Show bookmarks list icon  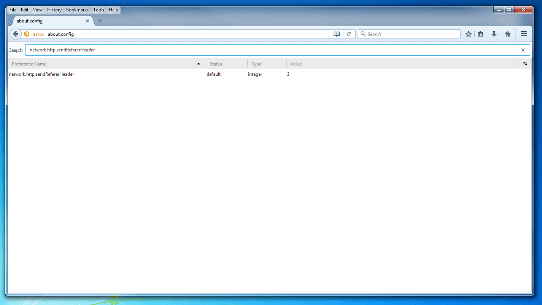480,34
